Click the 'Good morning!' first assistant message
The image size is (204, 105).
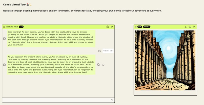pyautogui.click(x=51, y=39)
